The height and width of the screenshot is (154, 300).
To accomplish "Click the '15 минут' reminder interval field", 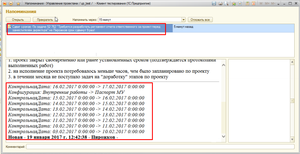I will [x=139, y=20].
